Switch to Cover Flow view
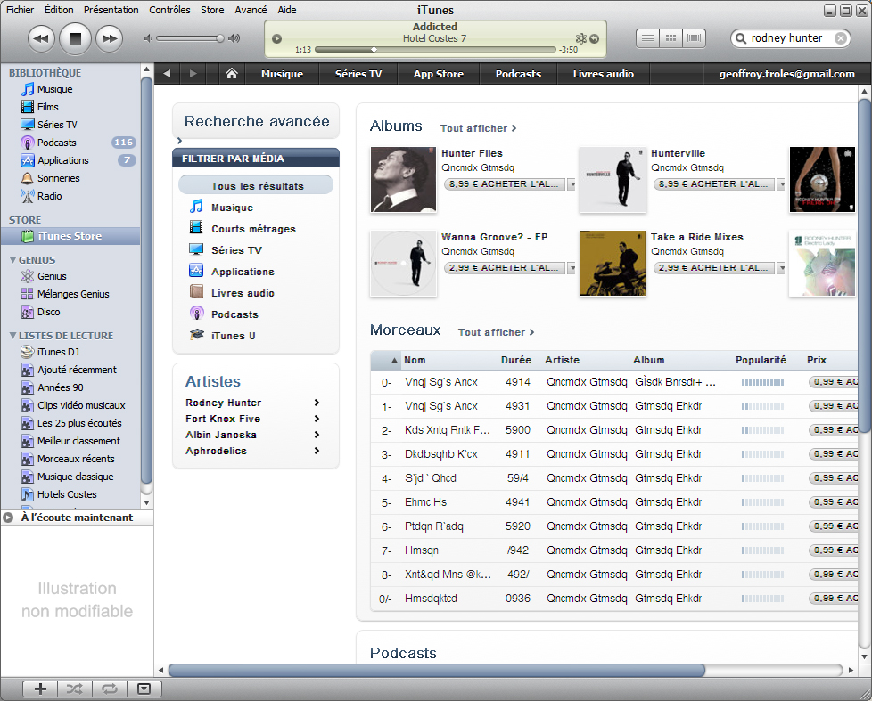 click(694, 38)
